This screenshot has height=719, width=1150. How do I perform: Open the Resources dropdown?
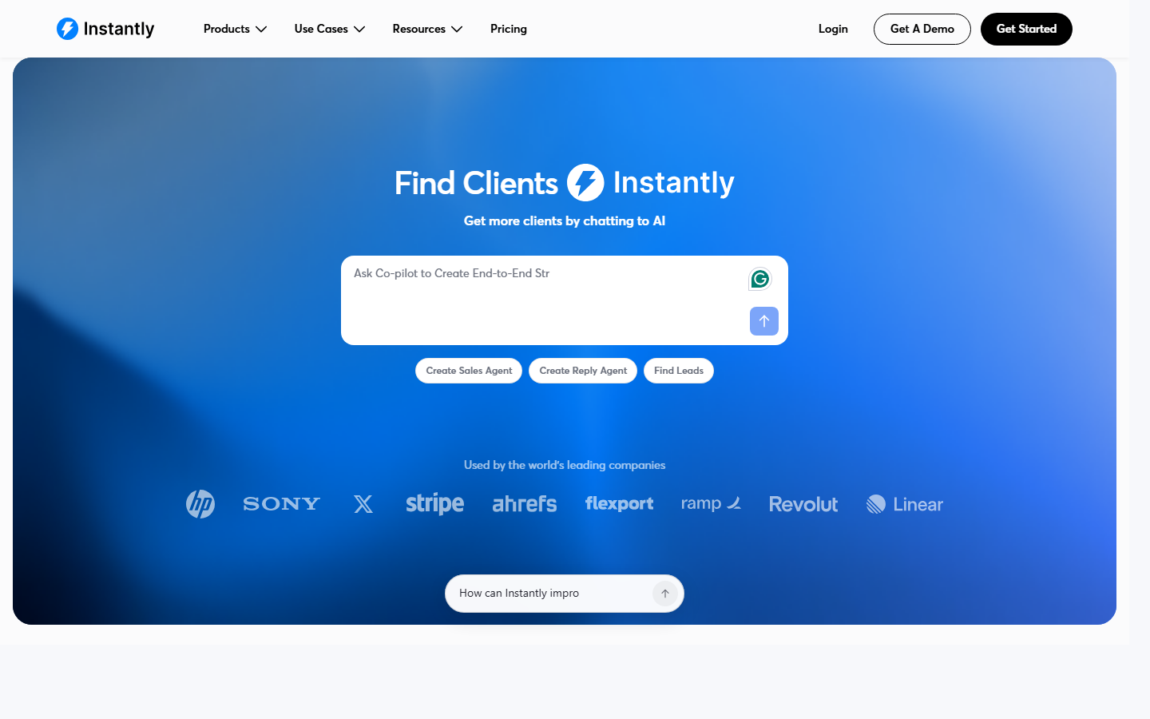point(427,29)
